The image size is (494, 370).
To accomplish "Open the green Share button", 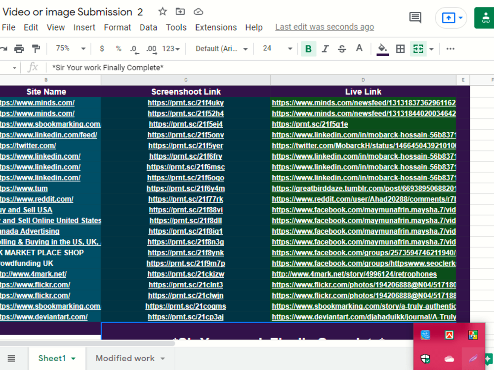I will (485, 18).
